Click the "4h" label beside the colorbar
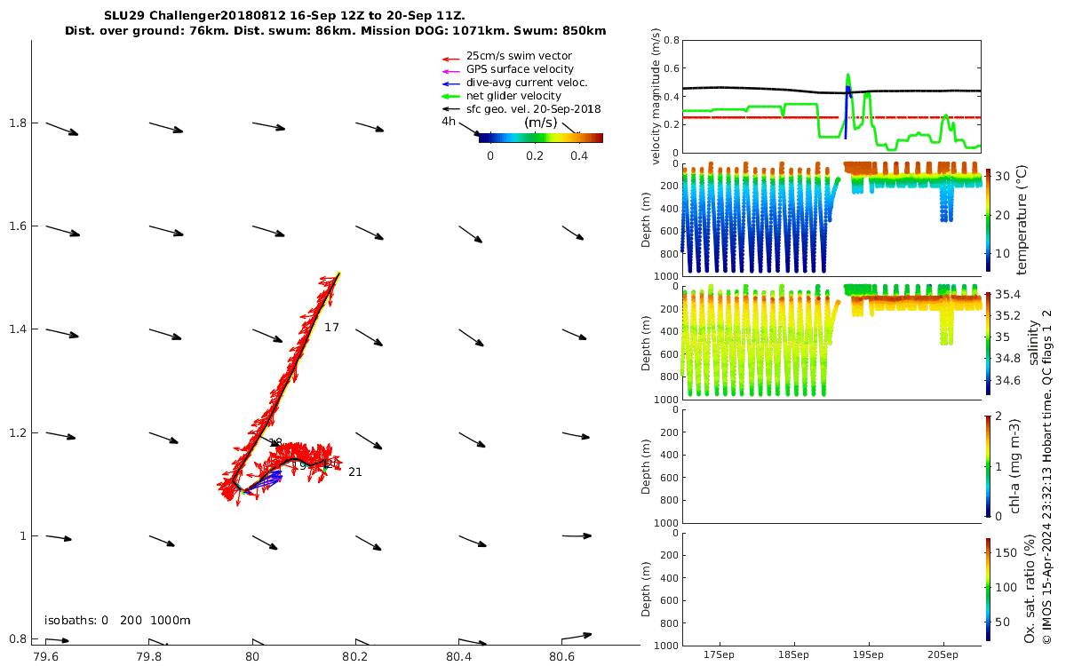This screenshot has width=1066, height=666. pyautogui.click(x=449, y=122)
